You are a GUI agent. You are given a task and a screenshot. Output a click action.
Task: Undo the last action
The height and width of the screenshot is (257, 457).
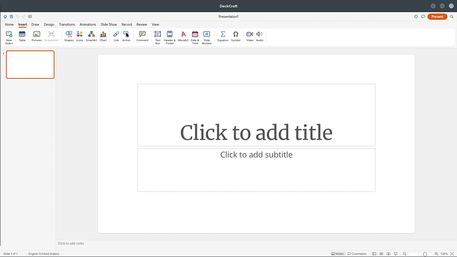(x=17, y=17)
